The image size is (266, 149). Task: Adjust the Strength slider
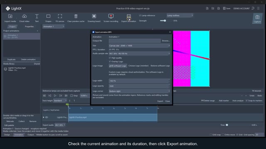tap(165, 21)
